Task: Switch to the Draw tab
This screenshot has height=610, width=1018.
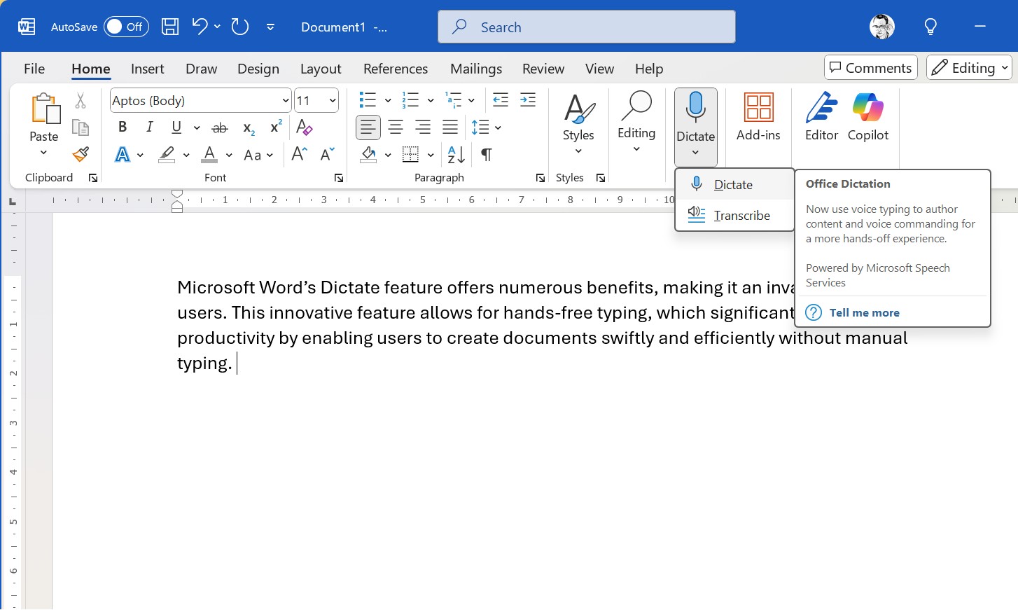Action: 202,69
